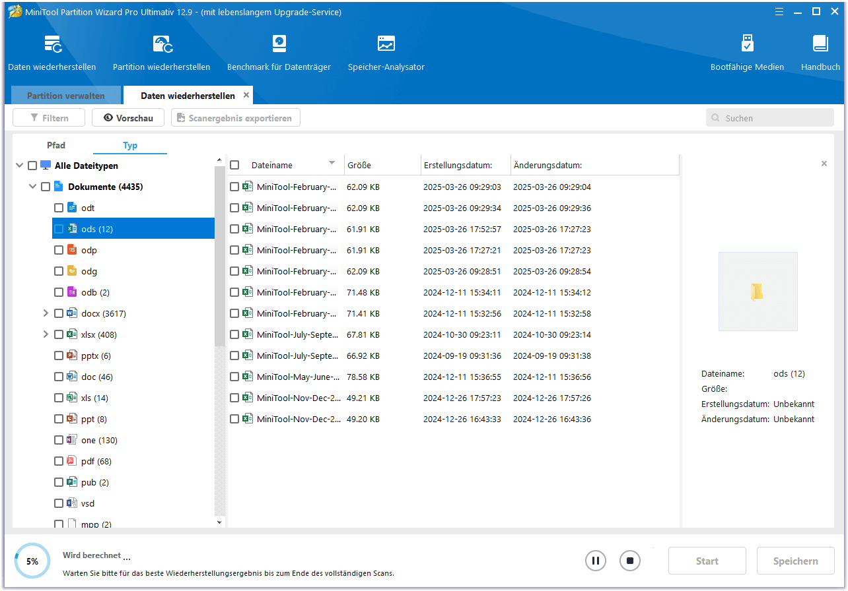848x591 pixels.
Task: Click the odp file type icon
Action: [72, 250]
